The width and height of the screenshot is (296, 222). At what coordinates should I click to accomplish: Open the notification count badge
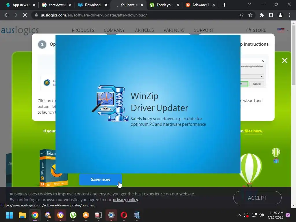pyautogui.click(x=288, y=215)
